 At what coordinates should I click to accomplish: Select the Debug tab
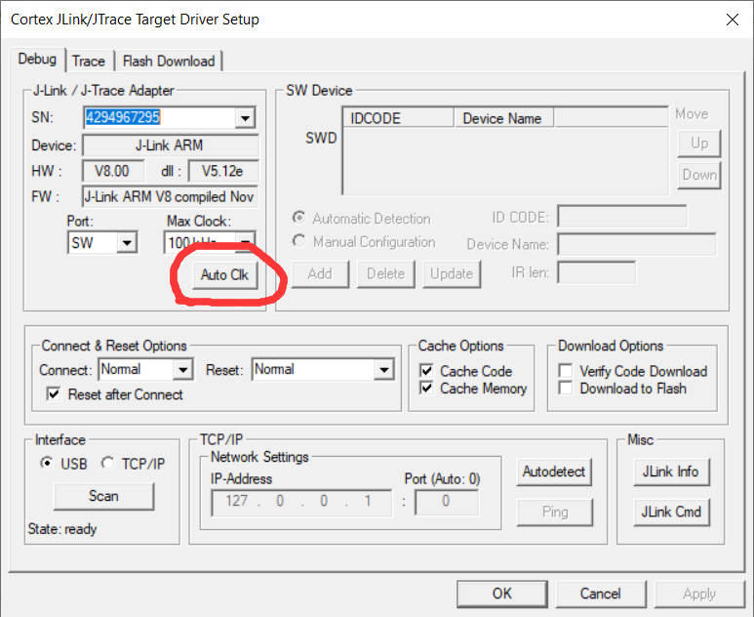(x=37, y=60)
